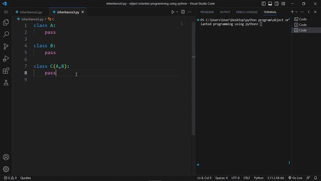Screen dimensions: 321x181
Task: Click the Quokka status bar item
Action: [x=26, y=178]
